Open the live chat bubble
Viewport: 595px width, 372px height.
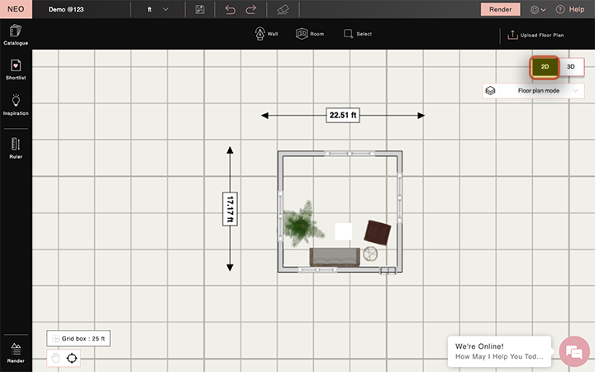574,351
